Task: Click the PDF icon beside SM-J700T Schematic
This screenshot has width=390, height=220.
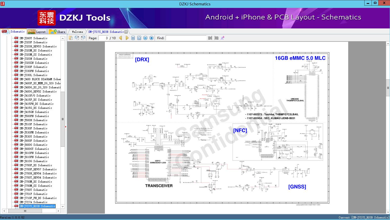Action: point(16,190)
